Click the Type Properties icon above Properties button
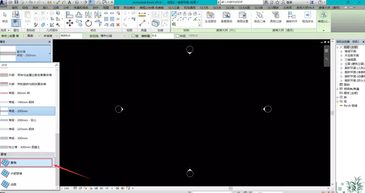 (16, 15)
